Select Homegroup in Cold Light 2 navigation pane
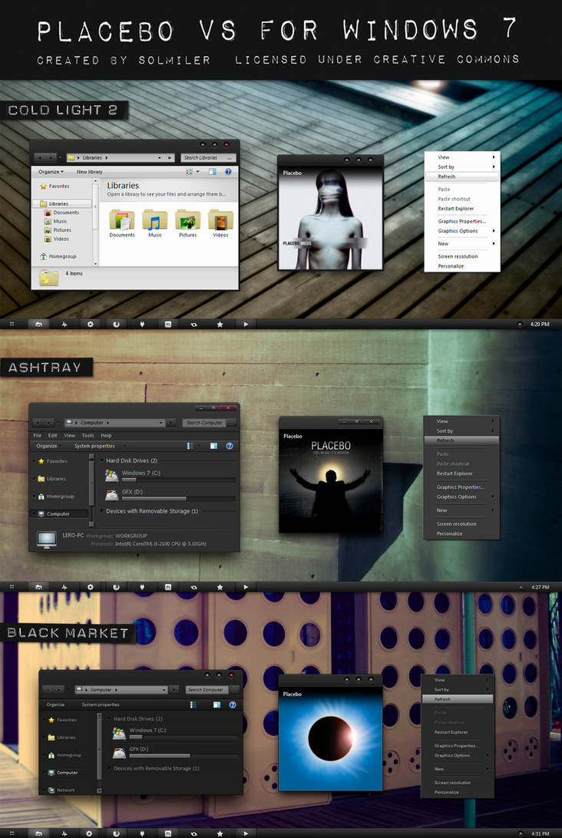This screenshot has height=838, width=562. coord(58,256)
